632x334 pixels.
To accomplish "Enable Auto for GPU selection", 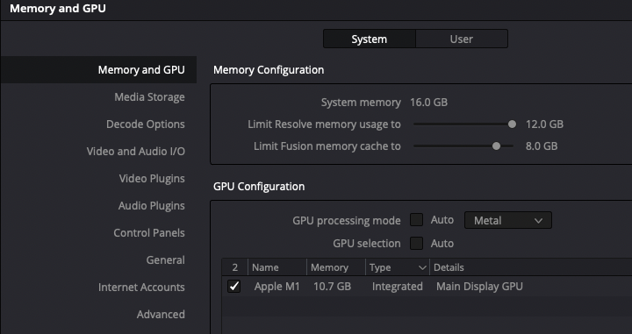I will (416, 243).
